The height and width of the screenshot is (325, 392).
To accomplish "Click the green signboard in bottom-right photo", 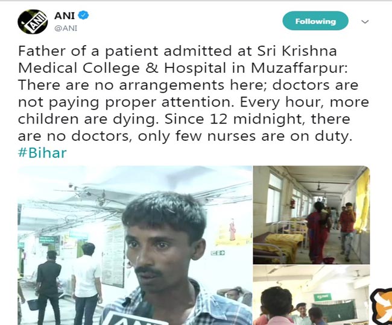I will [323, 297].
